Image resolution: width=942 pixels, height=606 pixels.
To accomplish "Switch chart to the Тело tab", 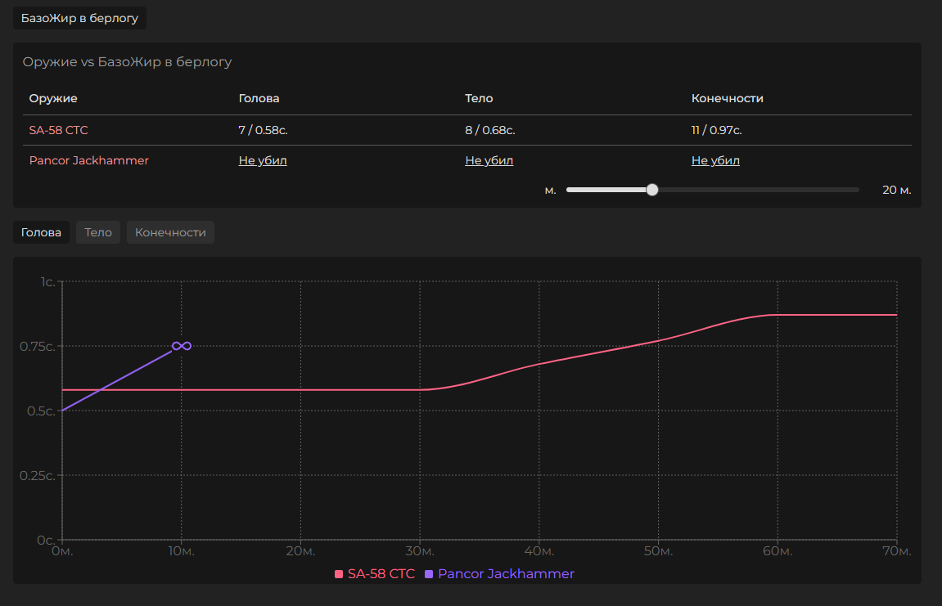I will click(98, 232).
